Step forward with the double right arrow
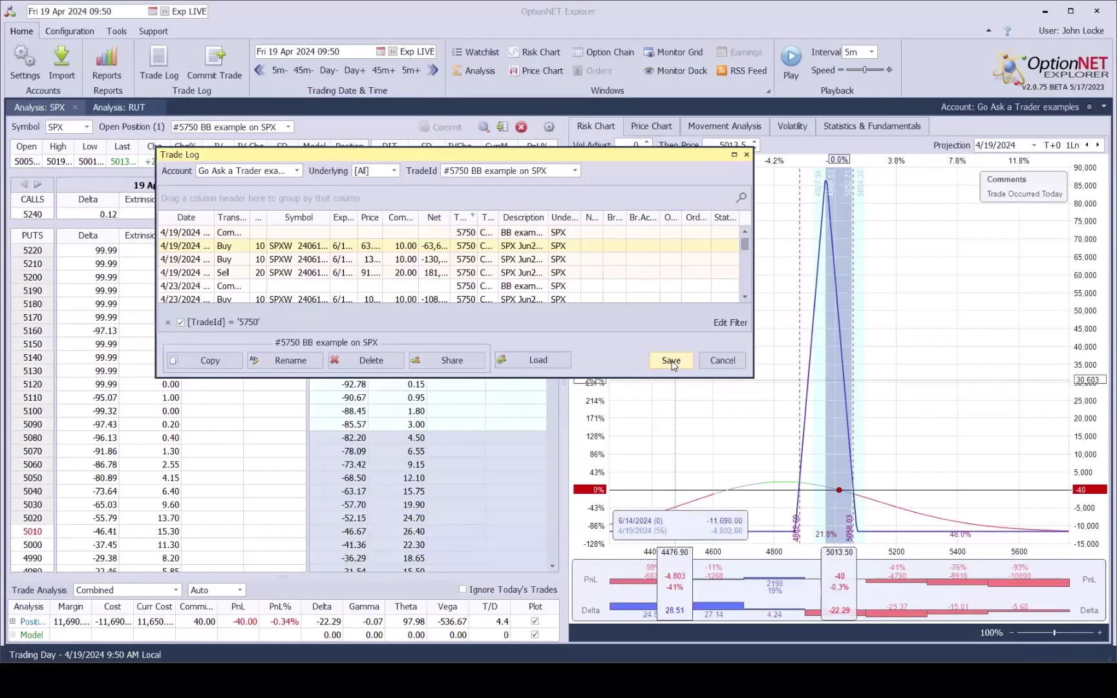This screenshot has width=1117, height=698. coord(433,70)
